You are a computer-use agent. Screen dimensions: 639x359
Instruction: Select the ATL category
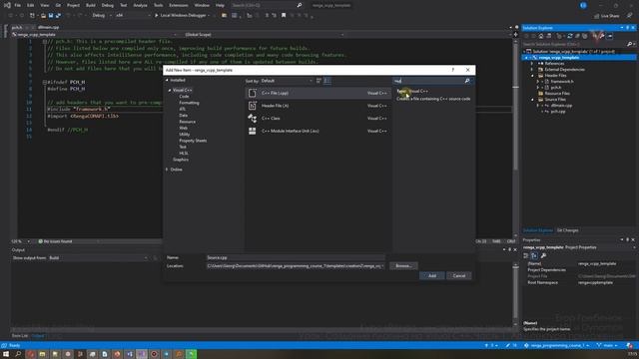182,109
